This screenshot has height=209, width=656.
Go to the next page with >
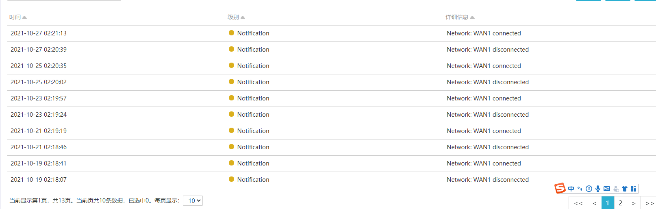[x=634, y=203]
